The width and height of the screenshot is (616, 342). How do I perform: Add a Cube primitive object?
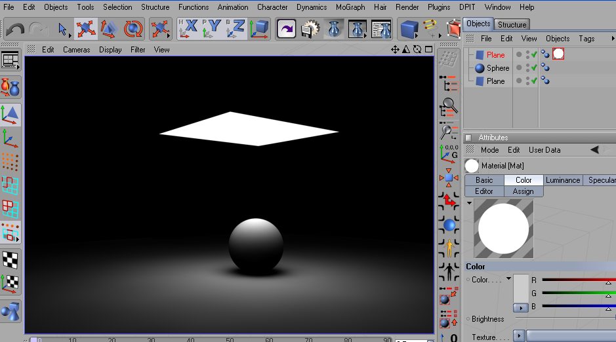coord(409,29)
